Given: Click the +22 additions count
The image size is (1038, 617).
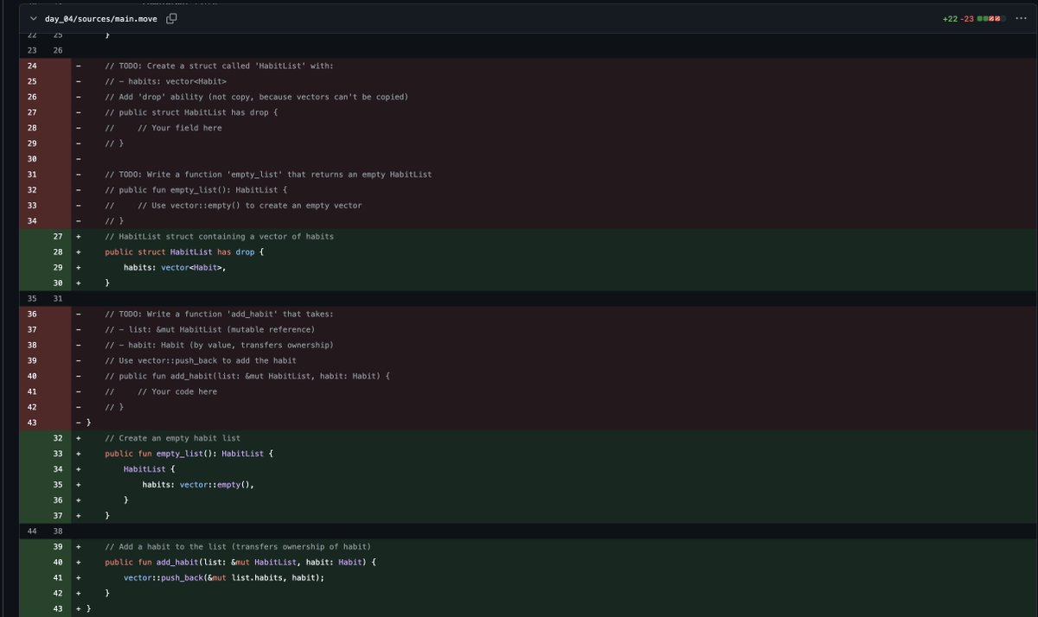Looking at the screenshot, I should pos(950,18).
